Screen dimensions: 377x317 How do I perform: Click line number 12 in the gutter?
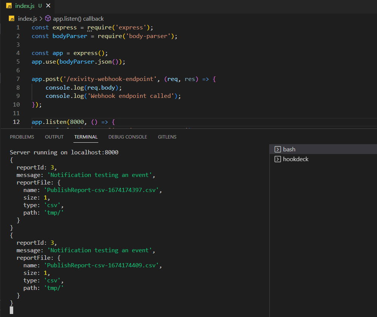[16, 122]
